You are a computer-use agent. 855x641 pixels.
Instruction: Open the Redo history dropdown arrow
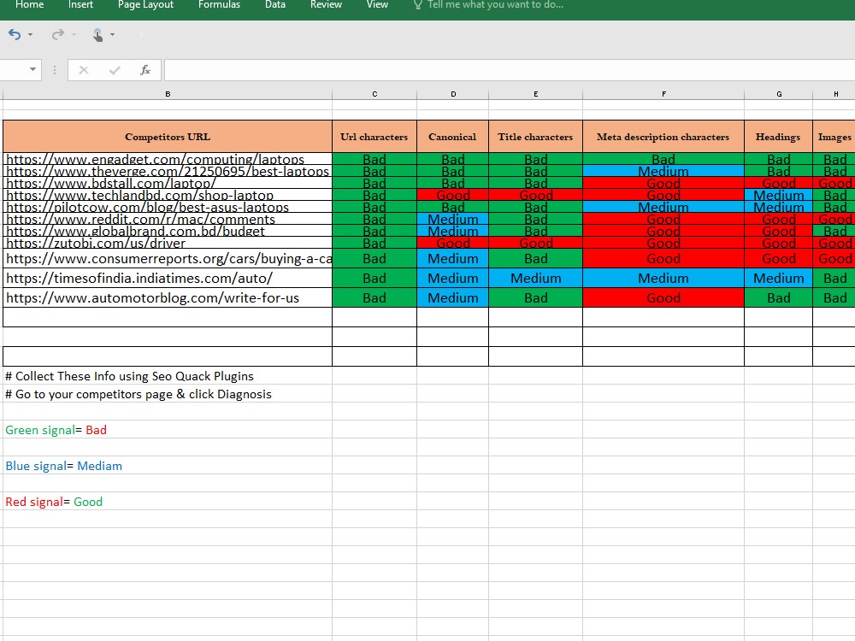pyautogui.click(x=74, y=35)
